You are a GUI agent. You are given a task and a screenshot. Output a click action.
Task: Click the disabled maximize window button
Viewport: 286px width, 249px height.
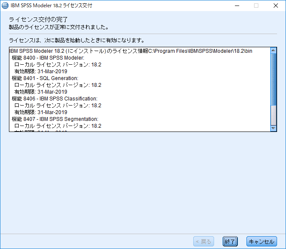tap(256, 6)
